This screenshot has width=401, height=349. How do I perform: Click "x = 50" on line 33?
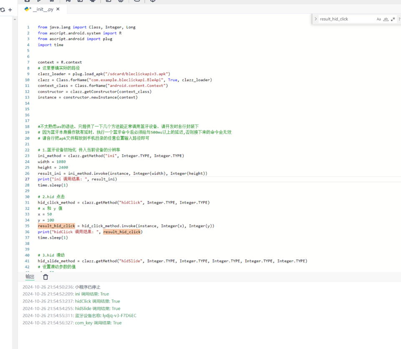click(45, 214)
